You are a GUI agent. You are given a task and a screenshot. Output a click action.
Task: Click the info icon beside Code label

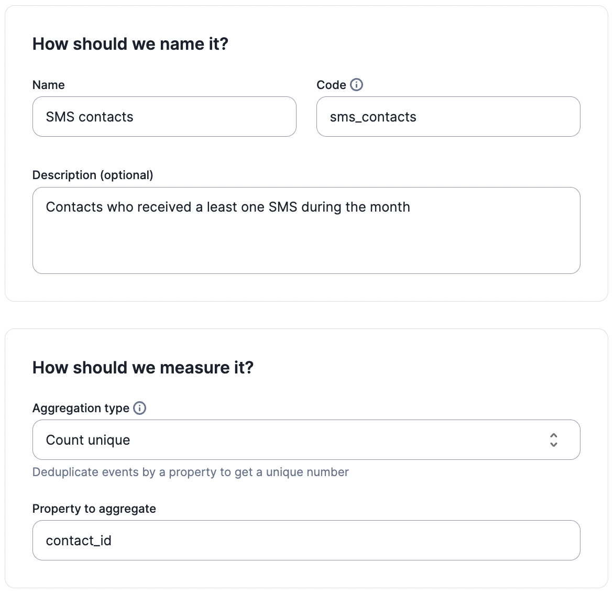[x=356, y=84]
